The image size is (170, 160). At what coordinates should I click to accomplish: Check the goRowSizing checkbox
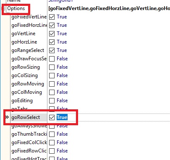pyautogui.click(x=52, y=67)
